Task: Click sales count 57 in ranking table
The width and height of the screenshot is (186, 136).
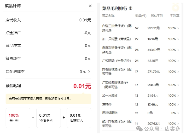Action: click(137, 28)
